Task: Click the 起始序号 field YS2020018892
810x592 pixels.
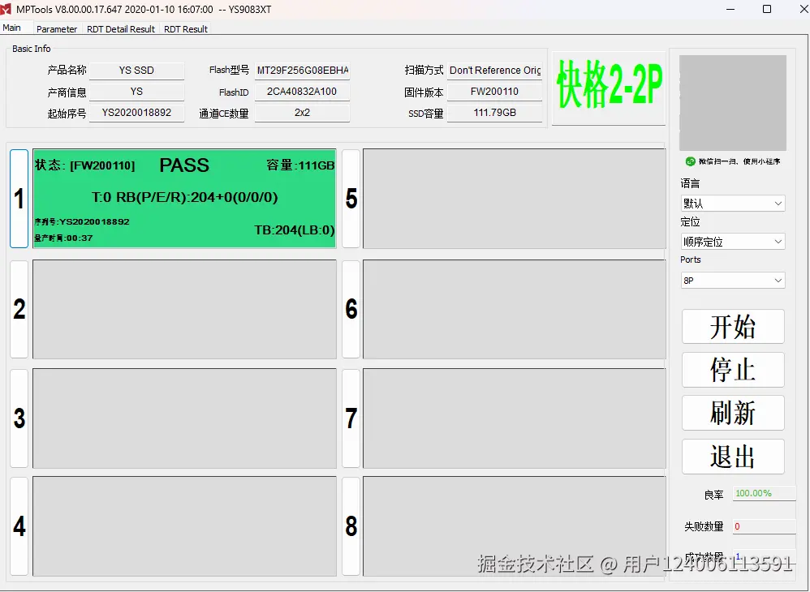Action: click(x=136, y=113)
